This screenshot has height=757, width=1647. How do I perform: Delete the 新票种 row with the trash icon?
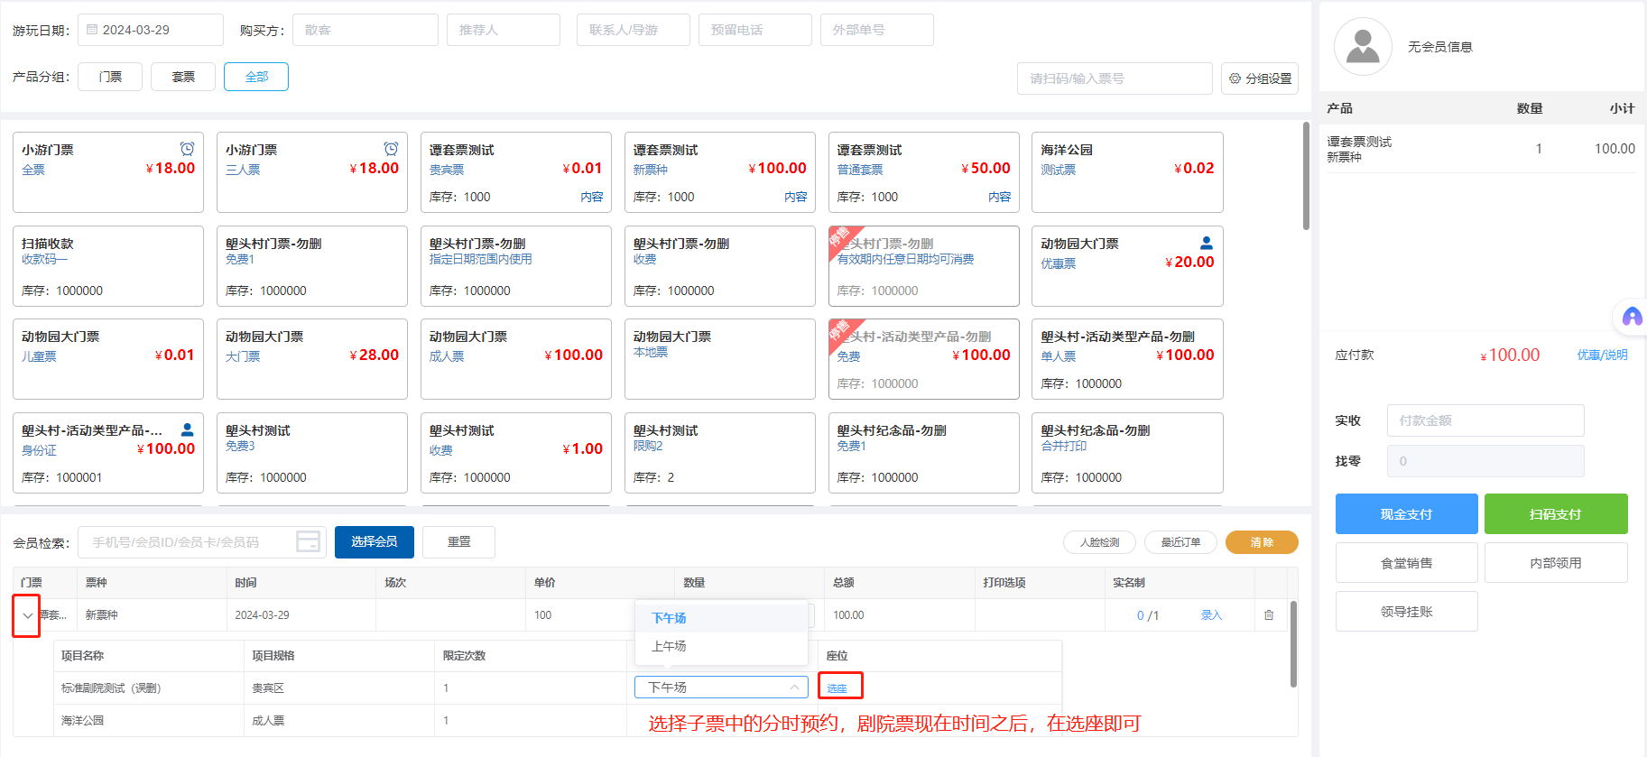pyautogui.click(x=1269, y=615)
